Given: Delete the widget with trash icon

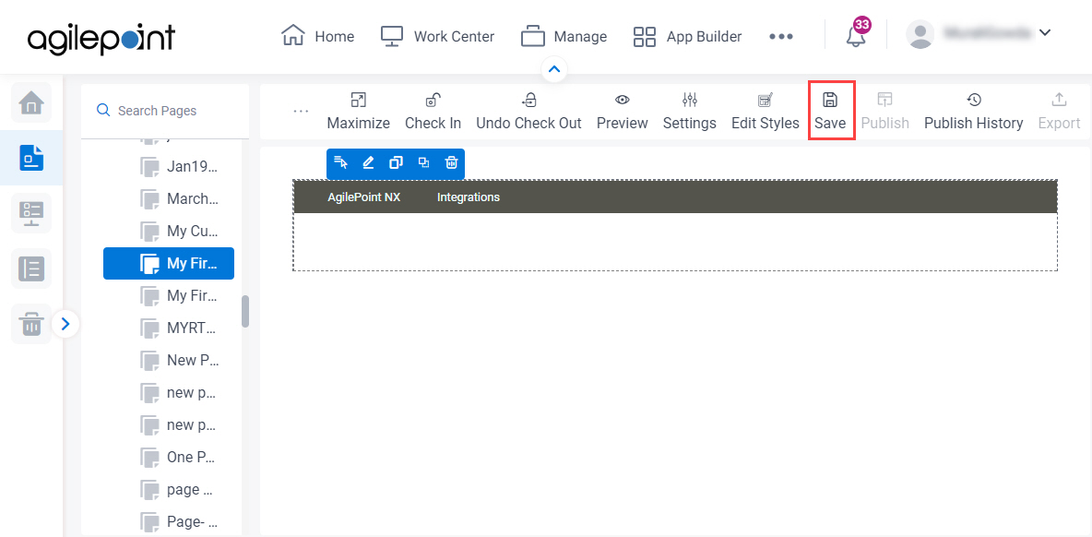Looking at the screenshot, I should [451, 163].
